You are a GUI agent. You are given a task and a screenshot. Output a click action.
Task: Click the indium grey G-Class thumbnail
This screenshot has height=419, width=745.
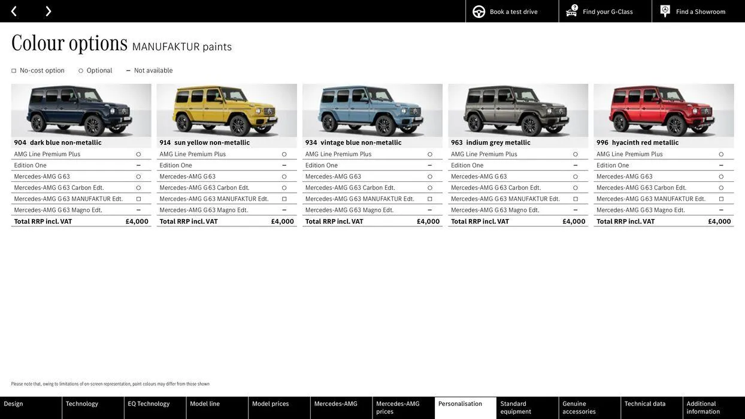point(519,111)
